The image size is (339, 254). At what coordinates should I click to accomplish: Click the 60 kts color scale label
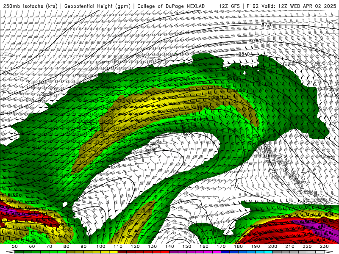(x=32, y=246)
